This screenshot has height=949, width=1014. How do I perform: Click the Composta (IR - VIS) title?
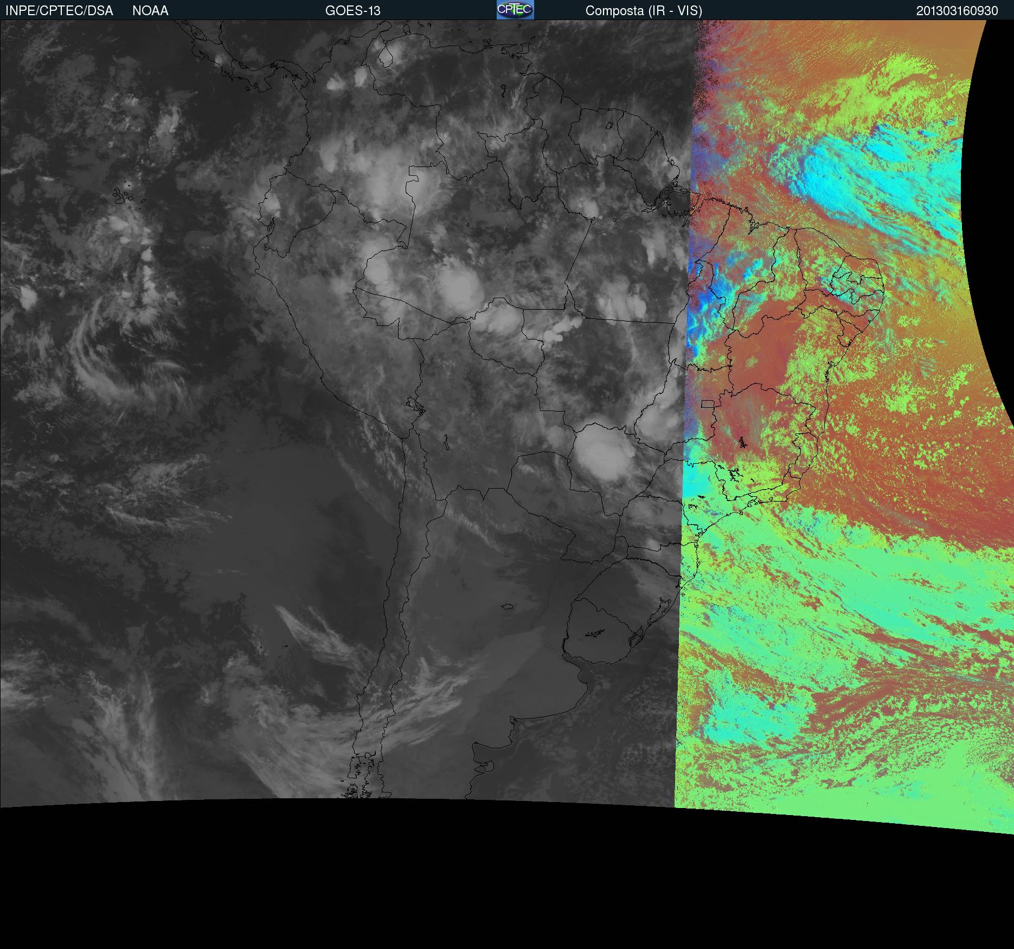click(644, 11)
